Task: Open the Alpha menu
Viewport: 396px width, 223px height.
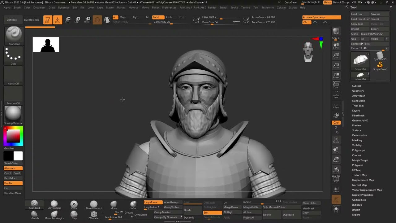Action: tap(7, 7)
